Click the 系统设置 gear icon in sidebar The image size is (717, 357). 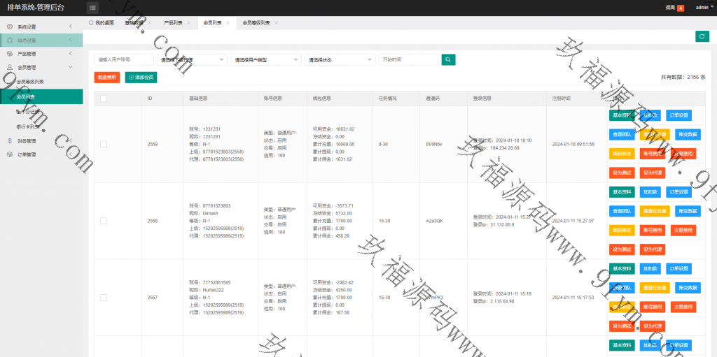coord(10,27)
